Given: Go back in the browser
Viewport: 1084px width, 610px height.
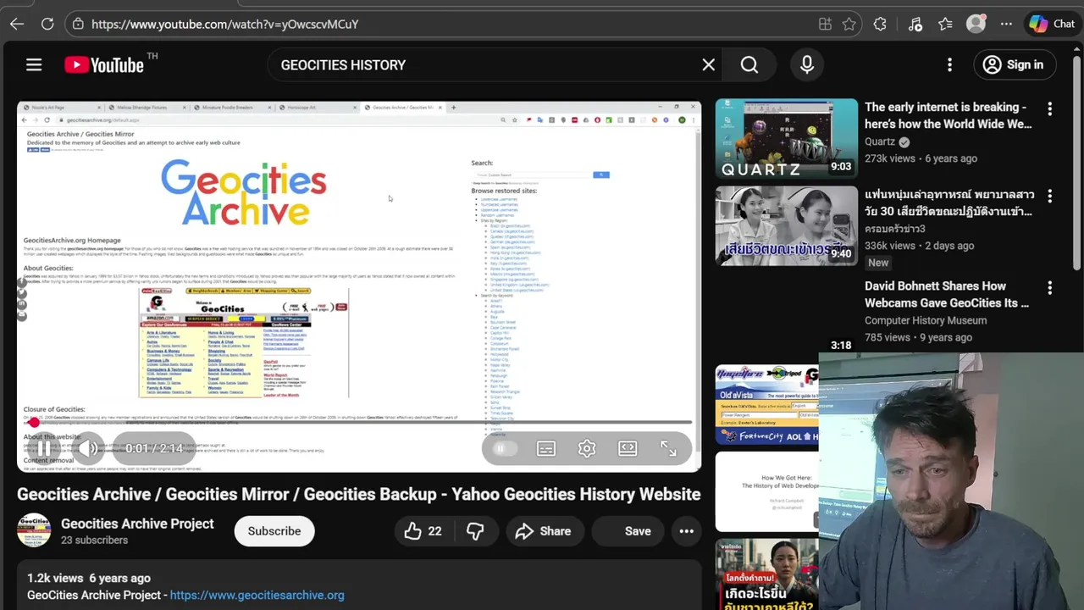Looking at the screenshot, I should click(17, 24).
